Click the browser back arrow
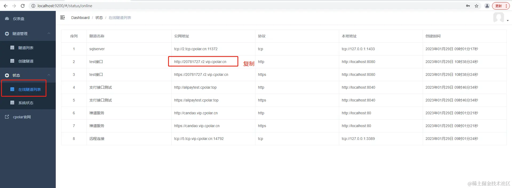 [x=6, y=6]
